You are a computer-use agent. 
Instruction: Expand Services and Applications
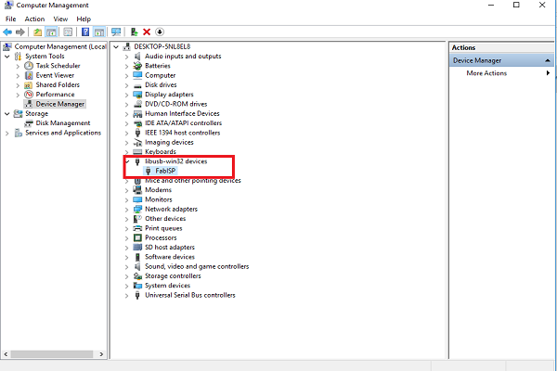pyautogui.click(x=7, y=134)
